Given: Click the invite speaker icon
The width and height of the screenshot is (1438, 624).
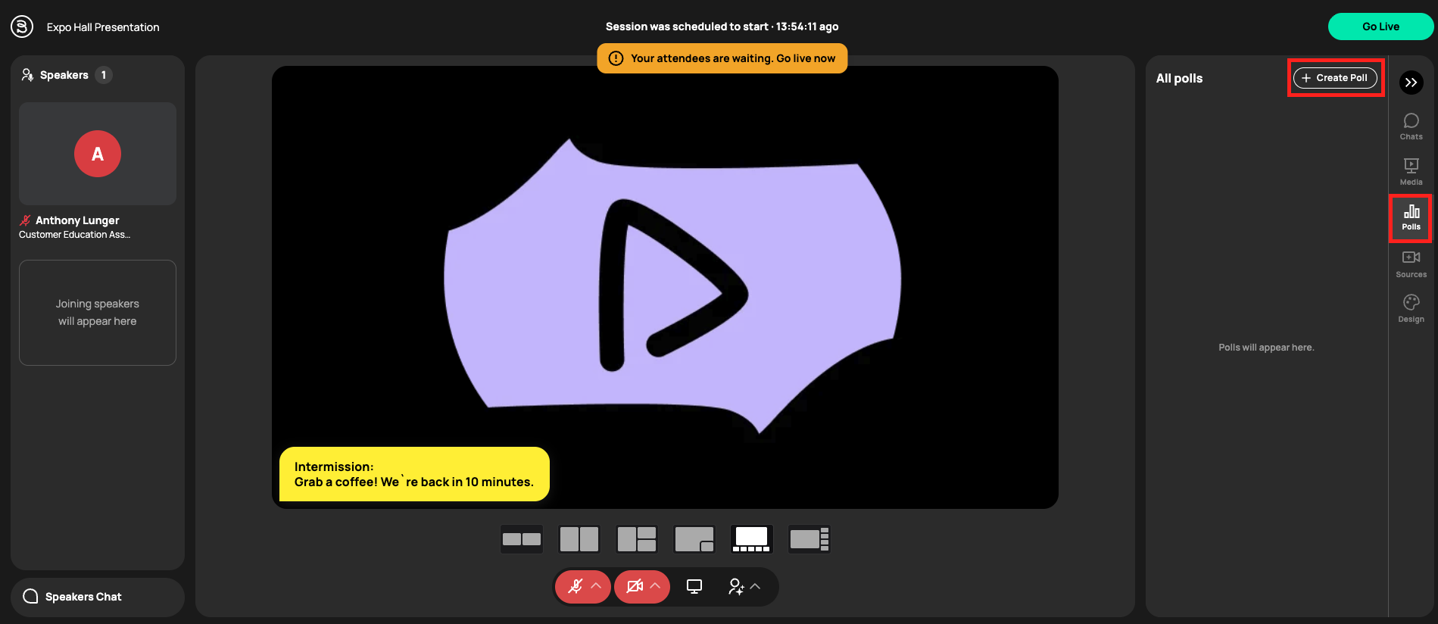Looking at the screenshot, I should coord(735,587).
